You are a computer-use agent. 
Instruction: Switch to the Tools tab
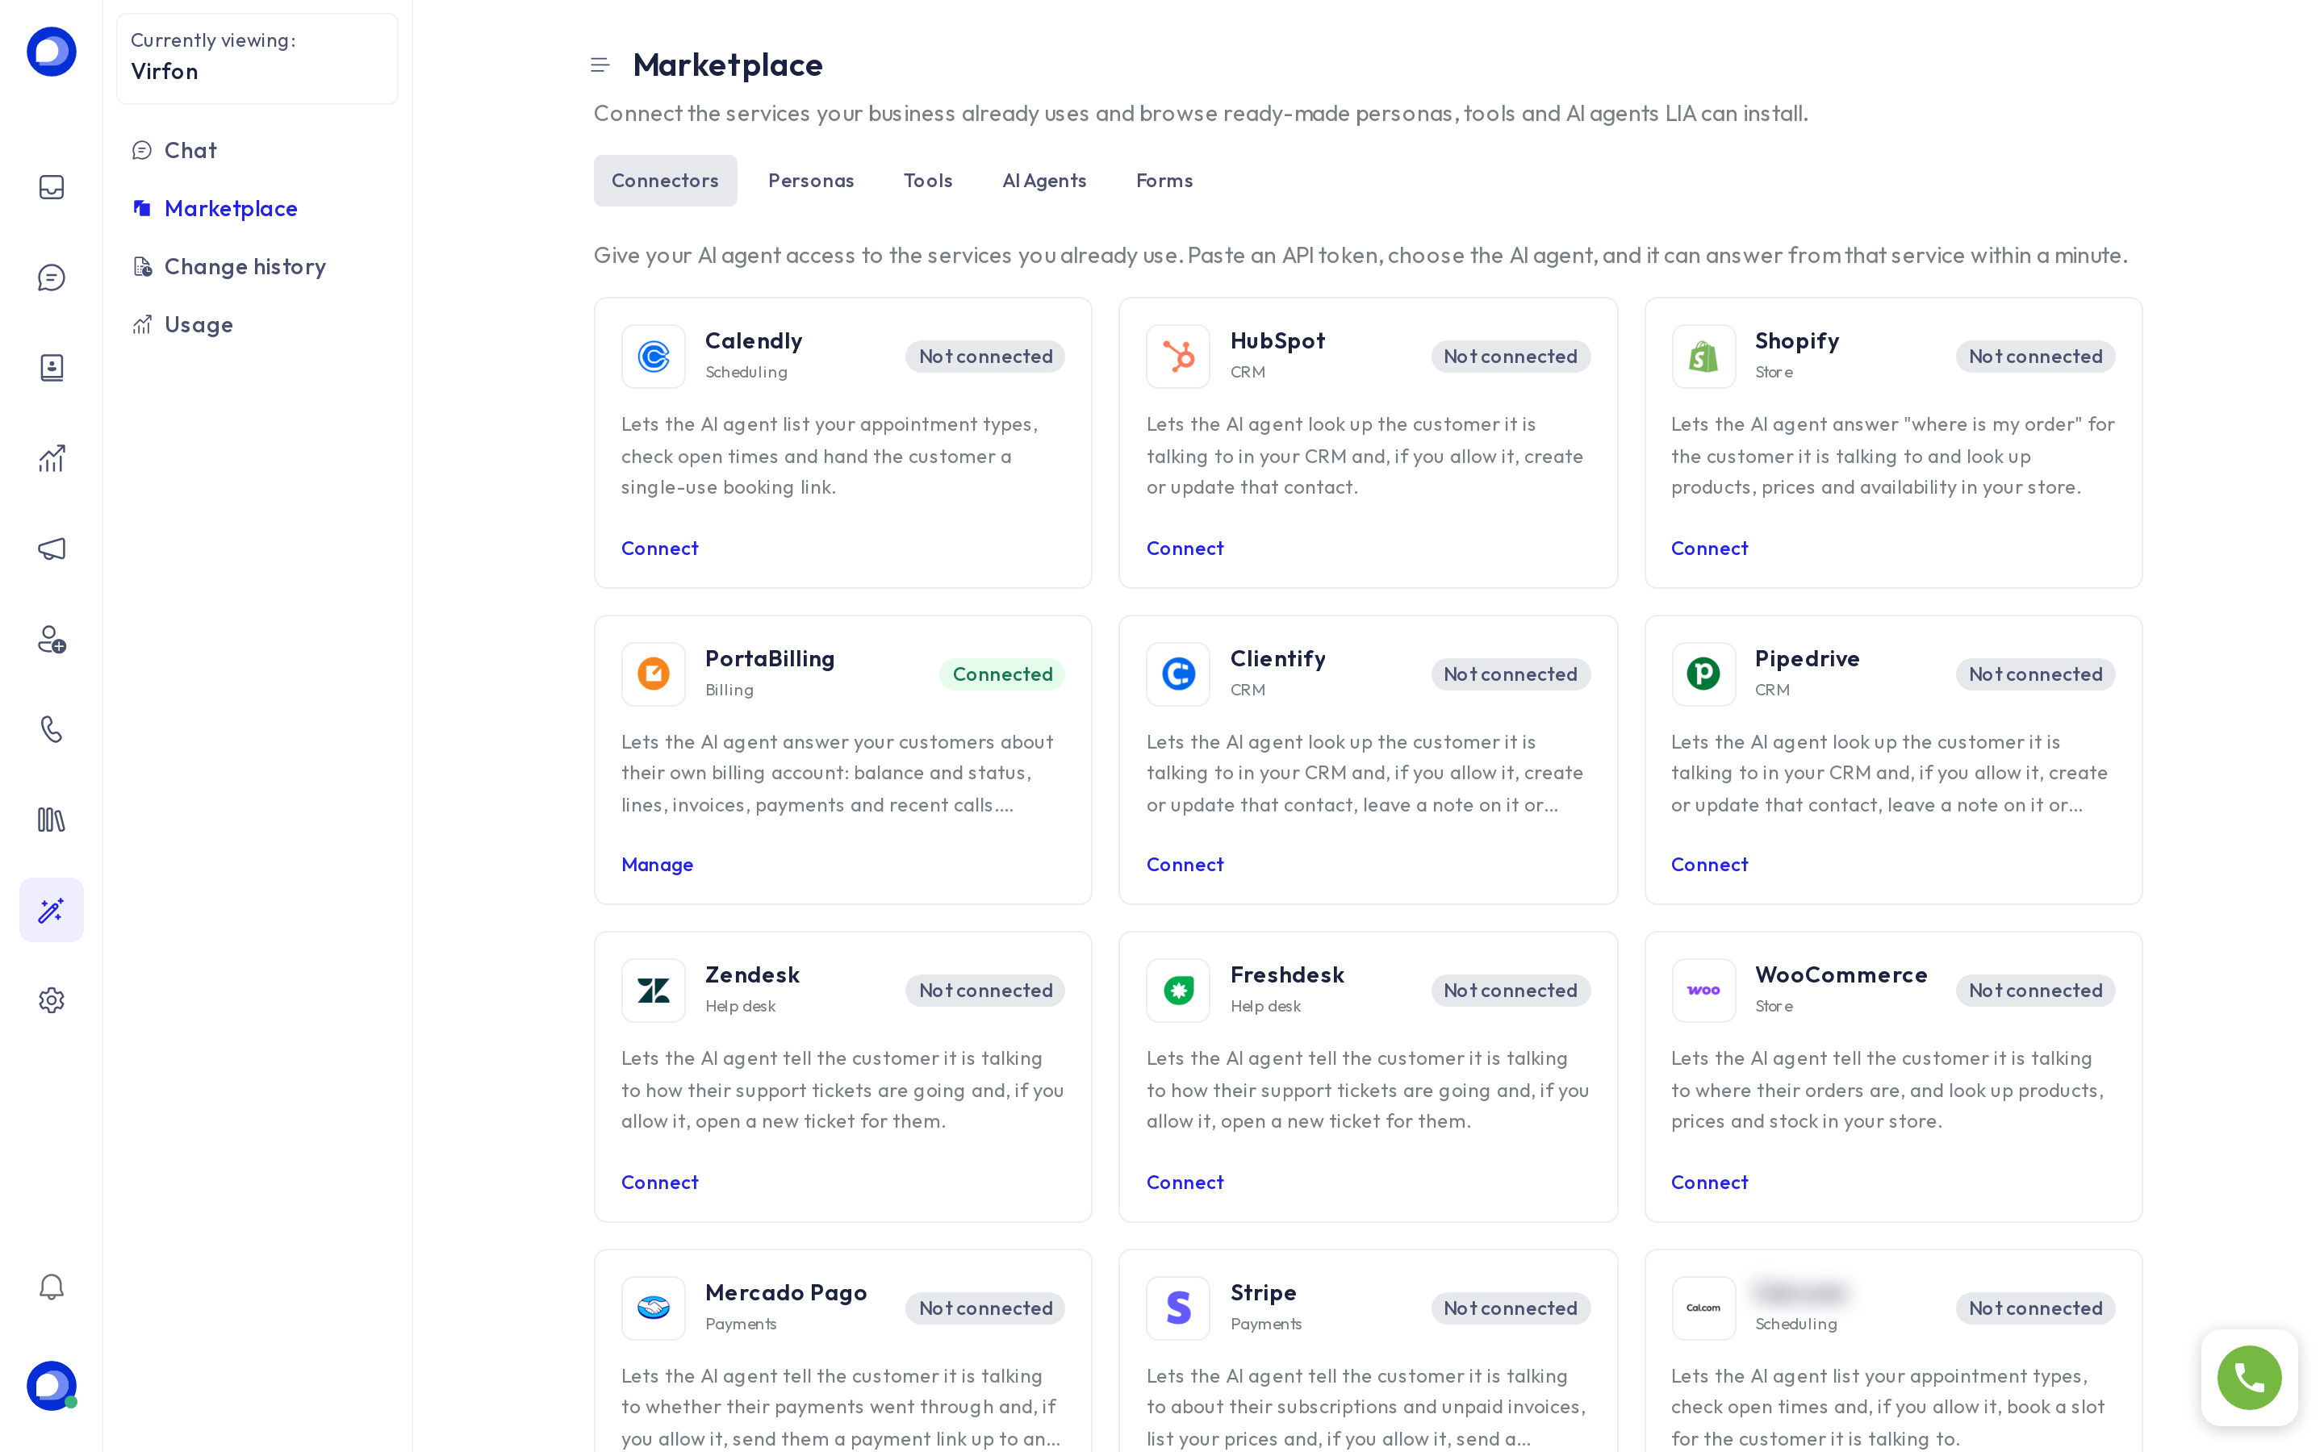928,181
